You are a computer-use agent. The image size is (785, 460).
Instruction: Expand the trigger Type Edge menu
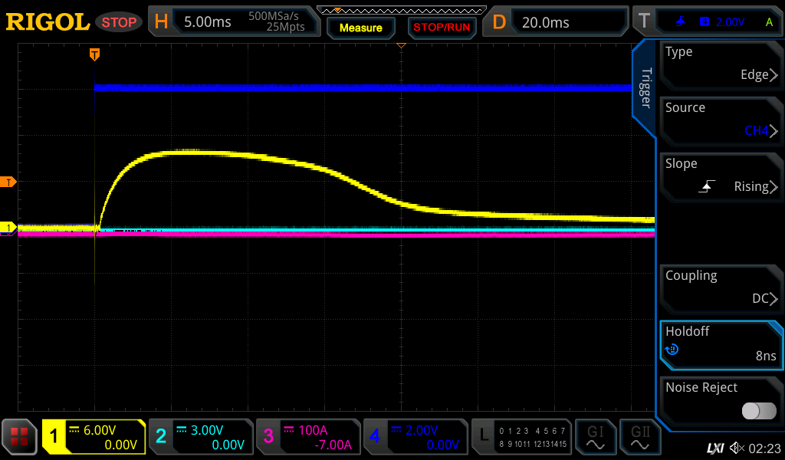pos(721,64)
